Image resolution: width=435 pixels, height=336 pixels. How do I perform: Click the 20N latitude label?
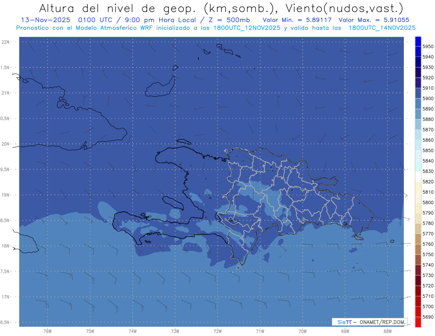coord(6,144)
